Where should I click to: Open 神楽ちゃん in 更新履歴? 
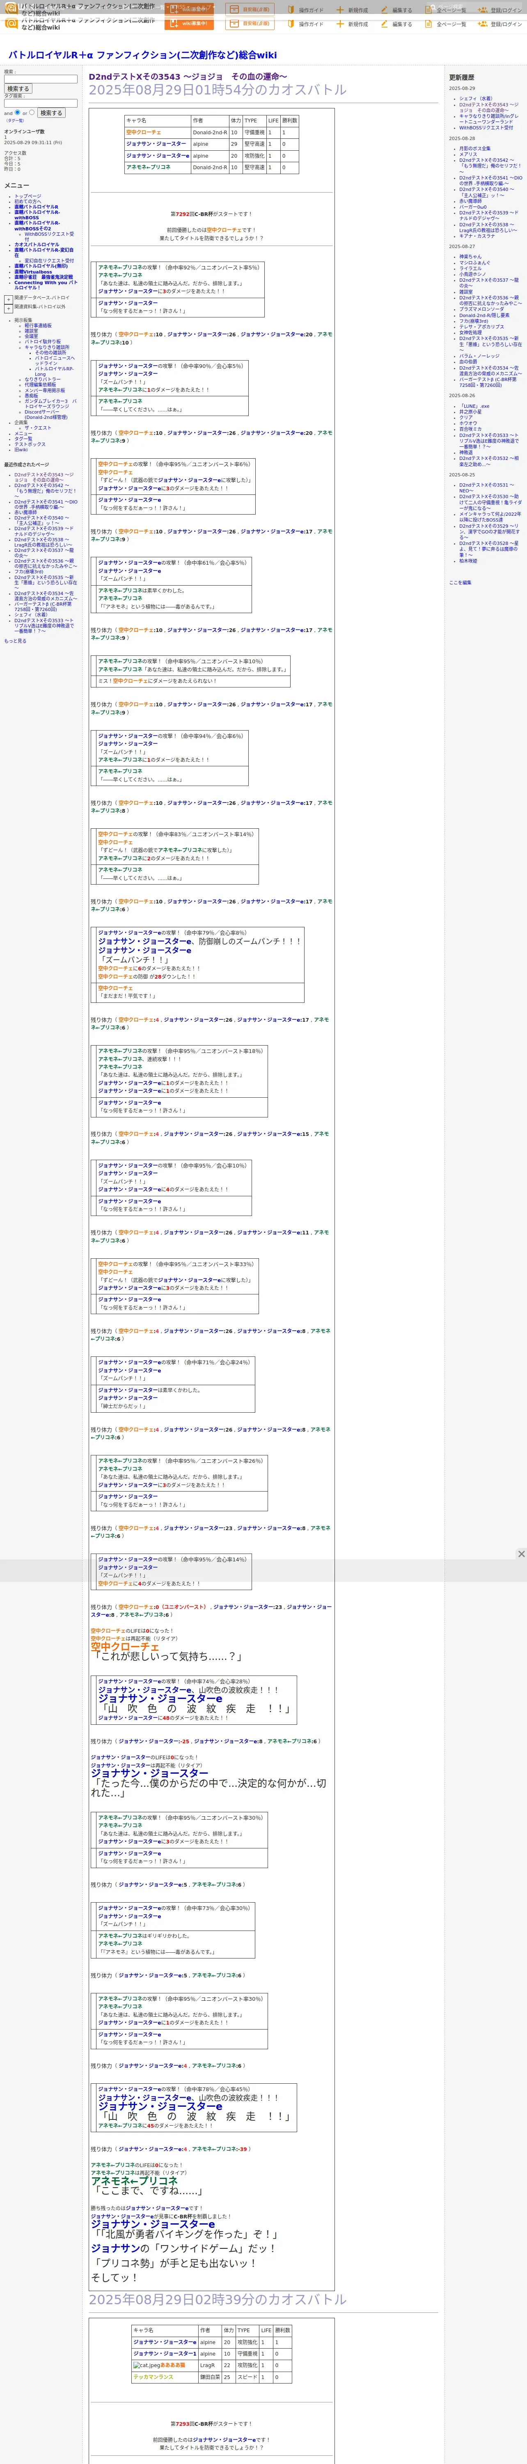click(x=471, y=256)
